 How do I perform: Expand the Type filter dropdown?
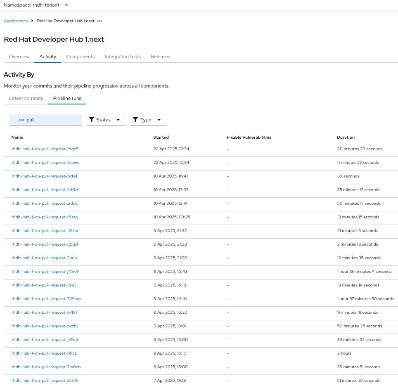pos(148,120)
